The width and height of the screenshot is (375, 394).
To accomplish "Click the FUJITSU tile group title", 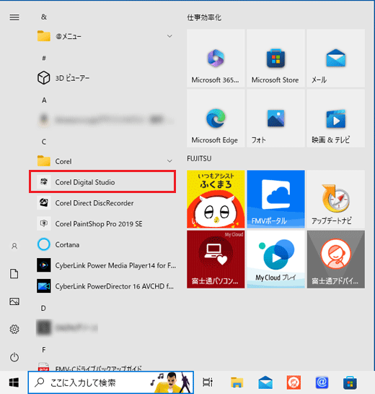I will [199, 158].
